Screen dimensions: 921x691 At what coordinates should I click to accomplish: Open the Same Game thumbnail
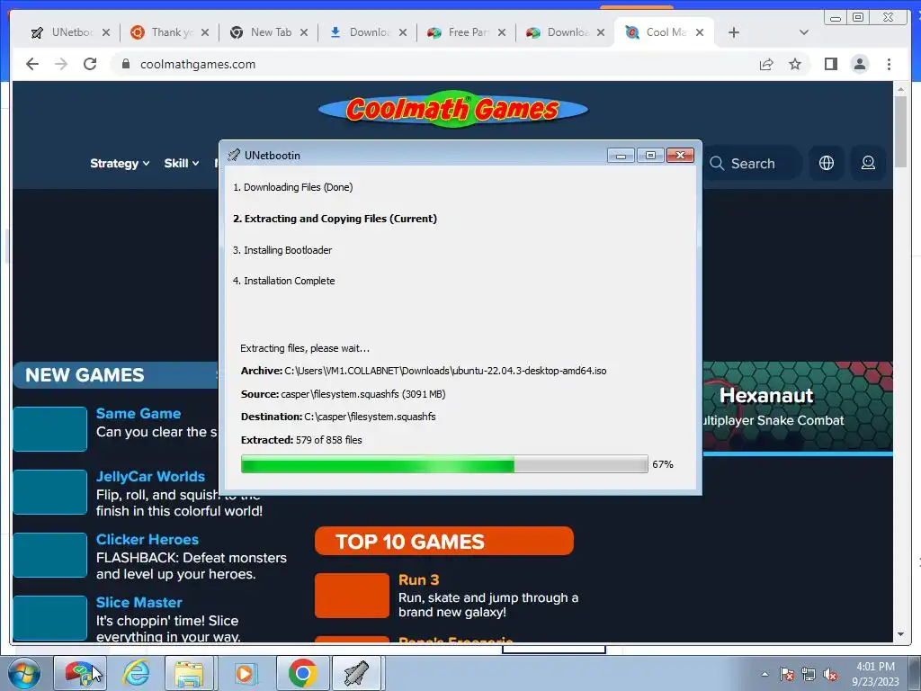point(50,429)
